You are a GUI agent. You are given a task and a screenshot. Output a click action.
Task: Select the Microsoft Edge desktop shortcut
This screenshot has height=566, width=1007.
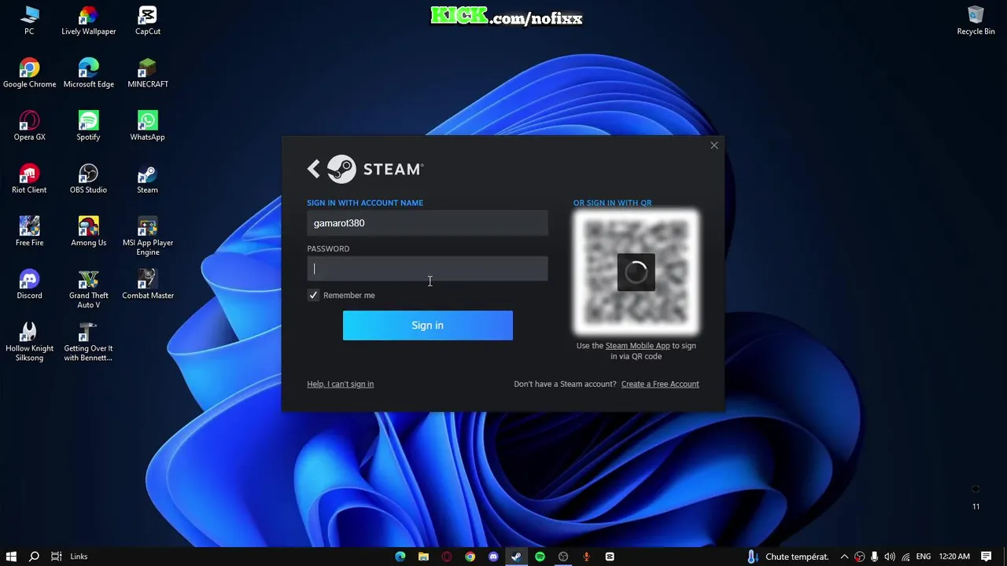(88, 73)
